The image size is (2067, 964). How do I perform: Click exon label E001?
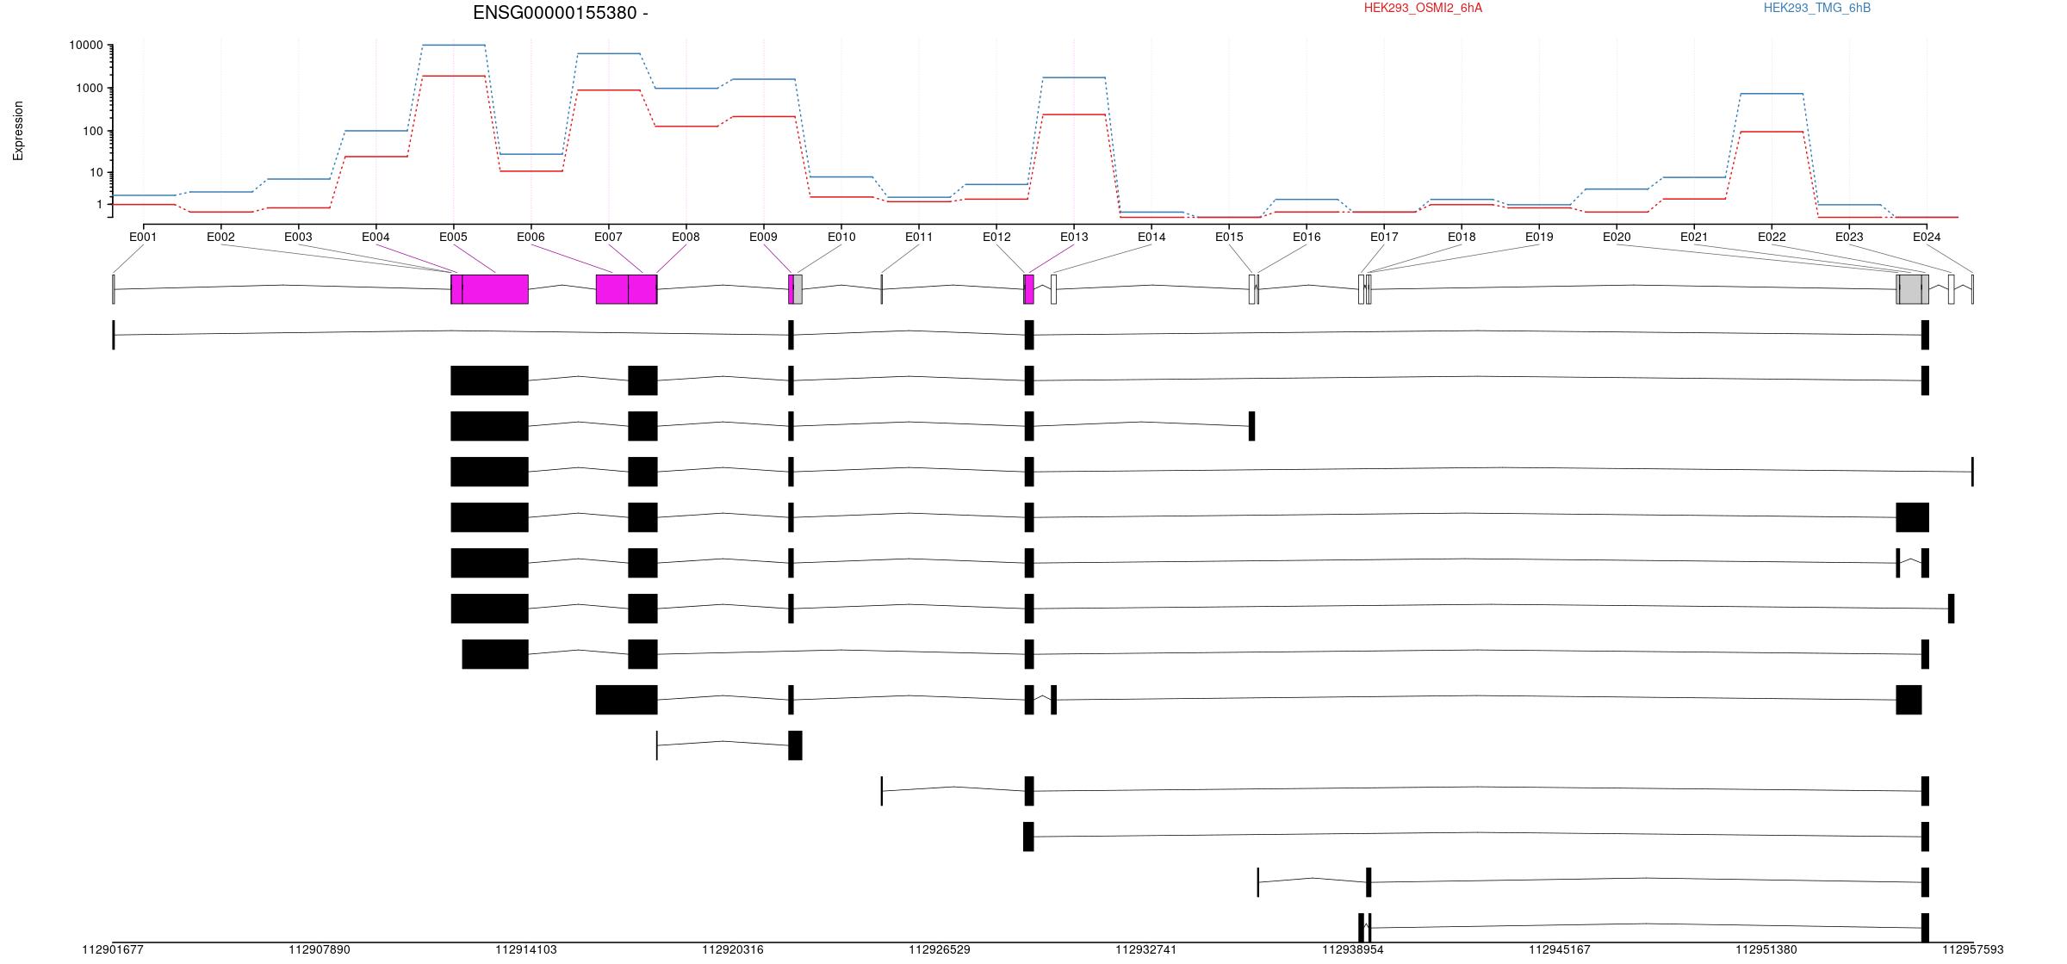(x=143, y=237)
